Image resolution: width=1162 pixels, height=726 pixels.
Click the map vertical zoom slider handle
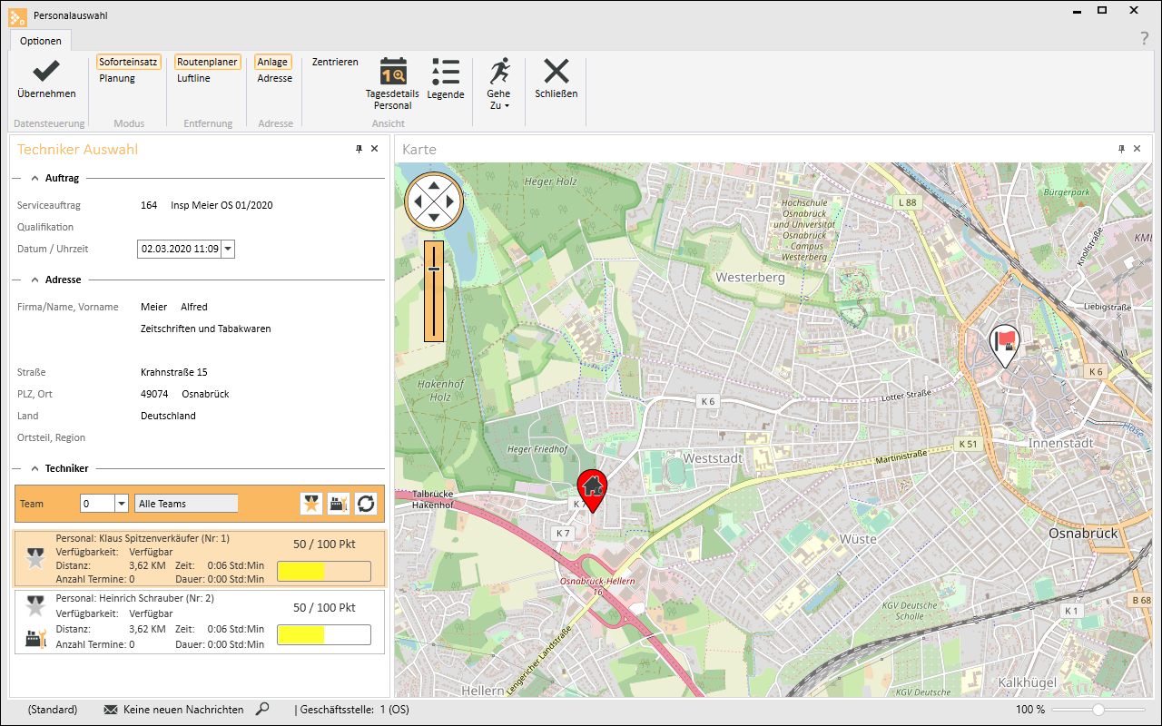(x=434, y=269)
